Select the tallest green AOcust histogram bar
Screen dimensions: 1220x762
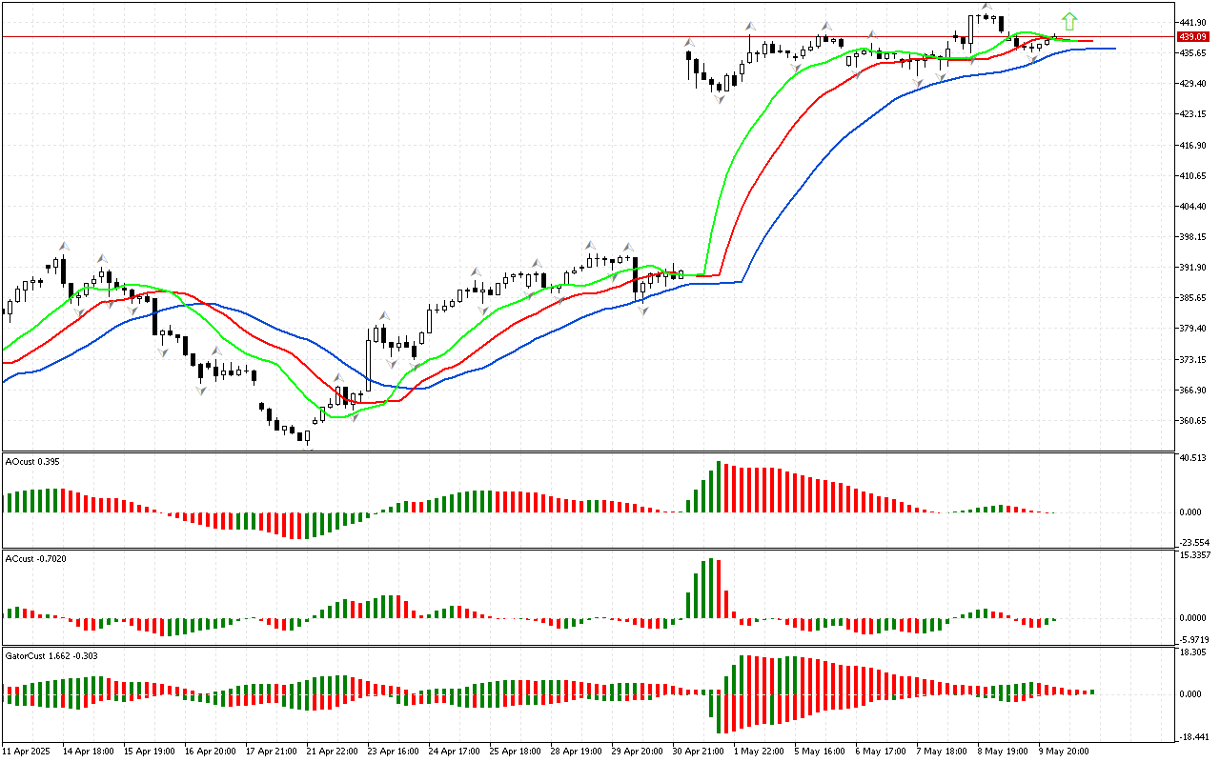719,488
